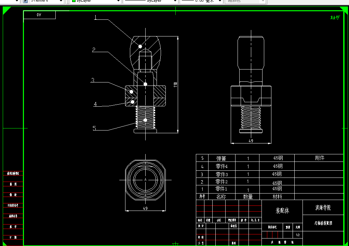Select balloon number 3 leader label
Image resolution: width=349 pixels, height=246 pixels.
pos(93,80)
